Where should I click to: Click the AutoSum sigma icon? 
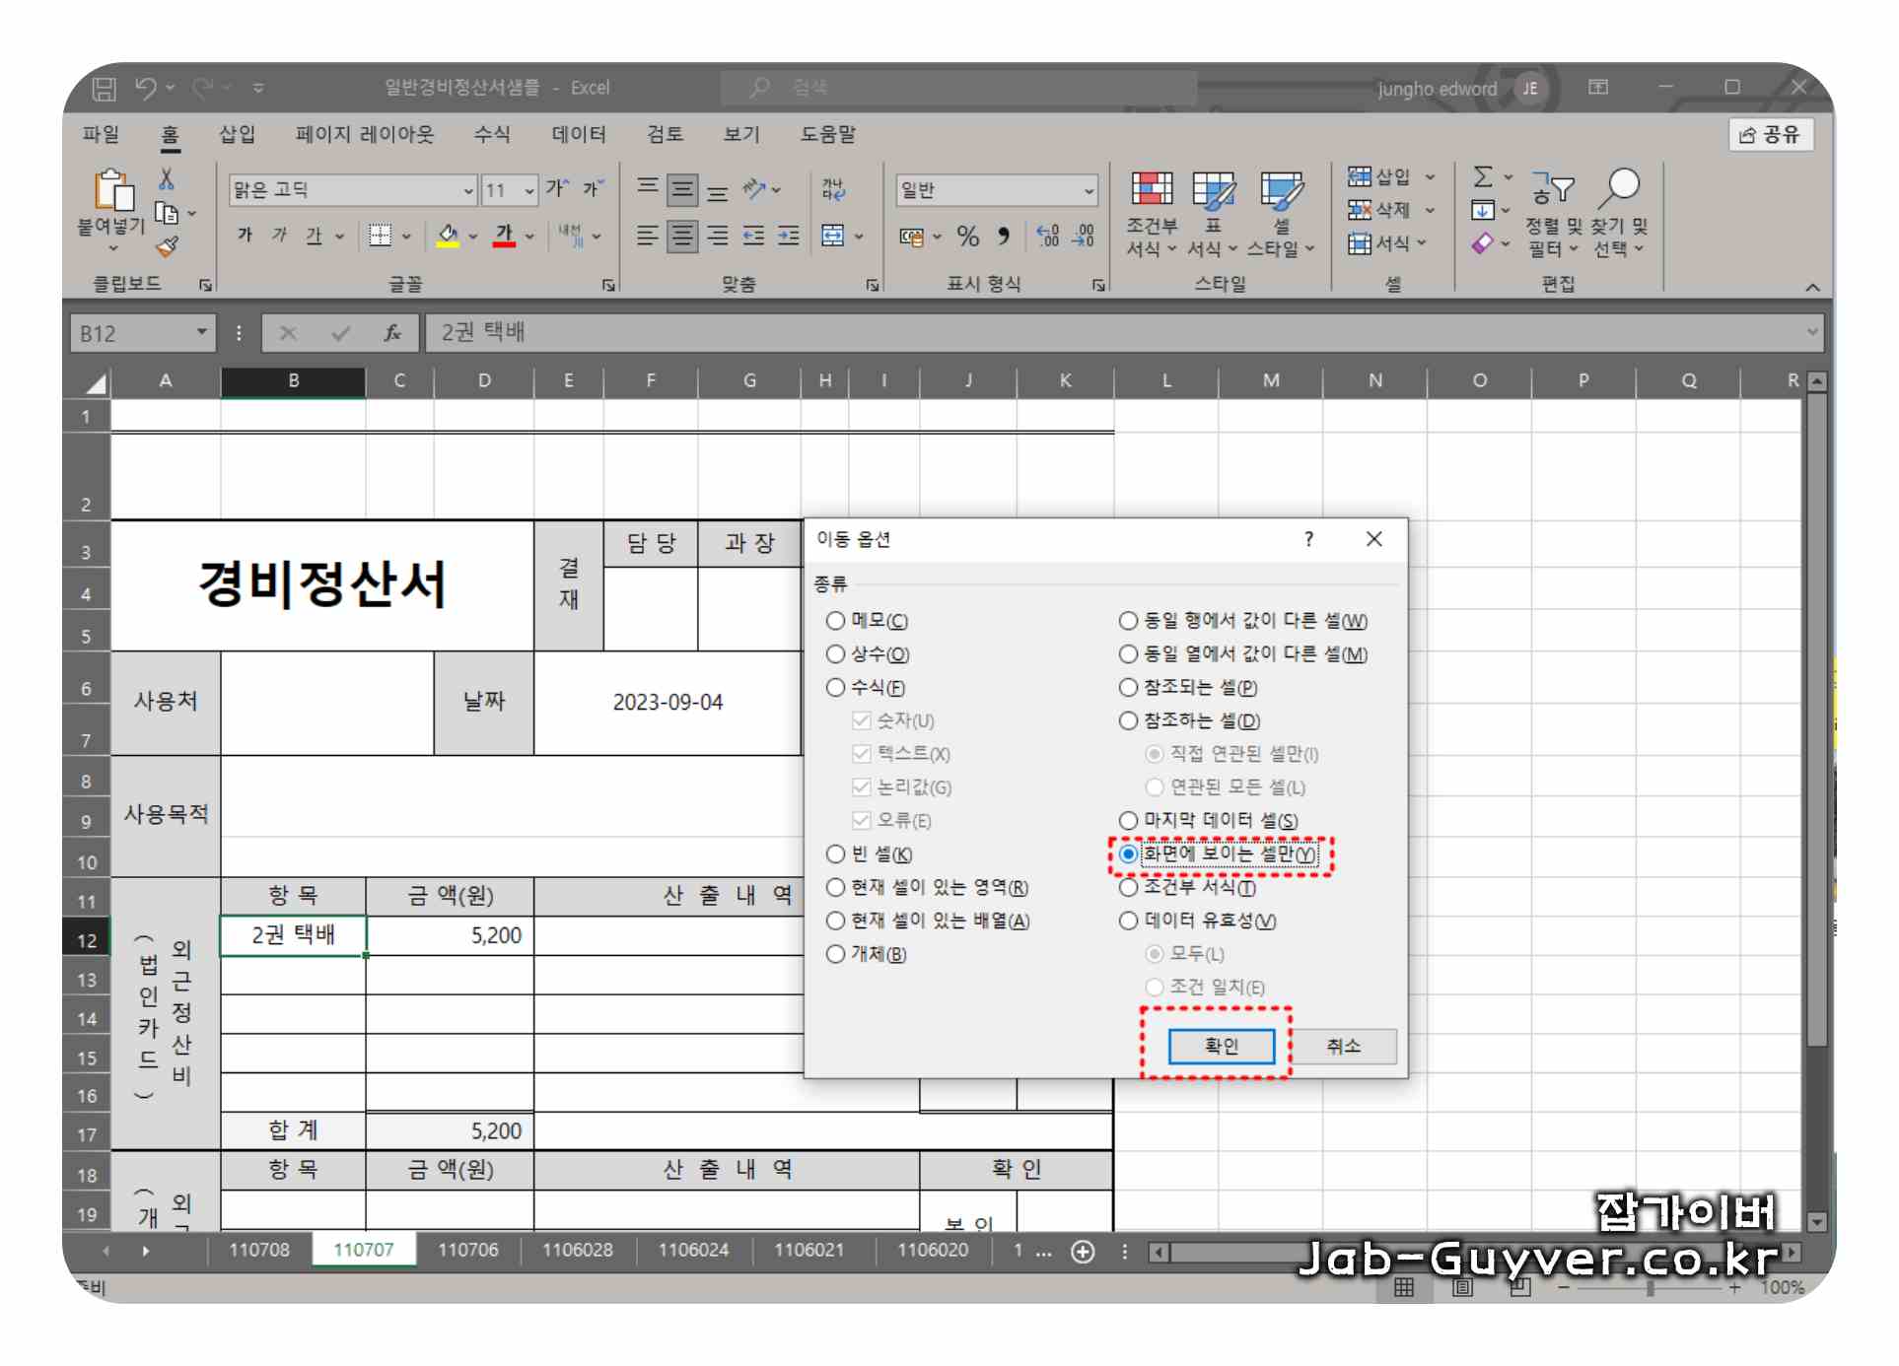[1482, 177]
